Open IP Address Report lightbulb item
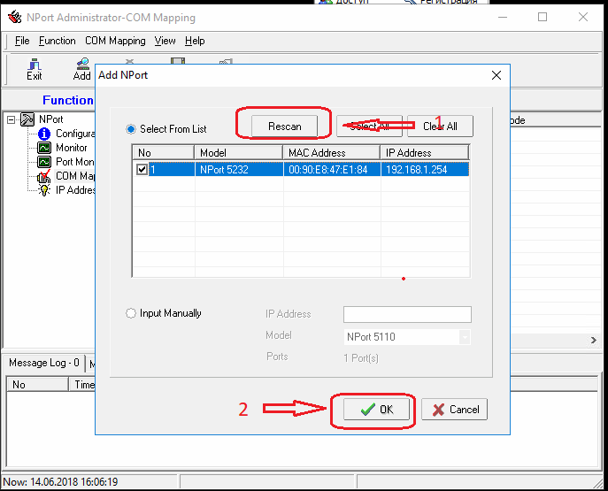 coord(44,190)
